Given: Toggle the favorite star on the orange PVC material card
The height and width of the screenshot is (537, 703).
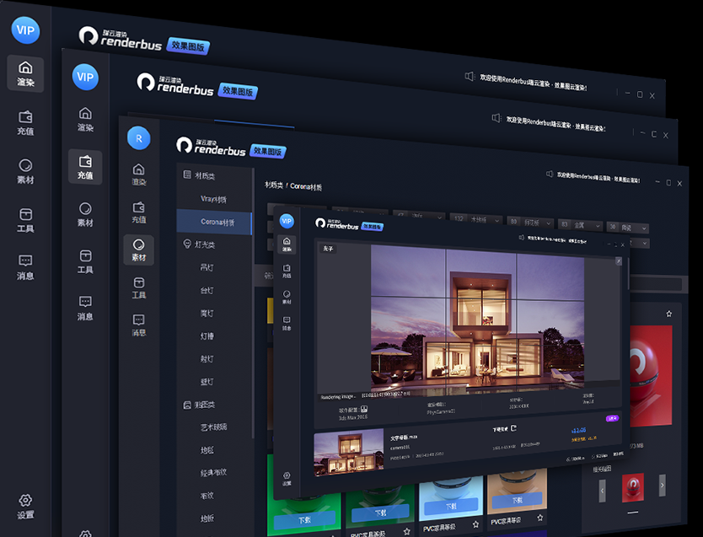Looking at the screenshot, I should click(x=540, y=518).
